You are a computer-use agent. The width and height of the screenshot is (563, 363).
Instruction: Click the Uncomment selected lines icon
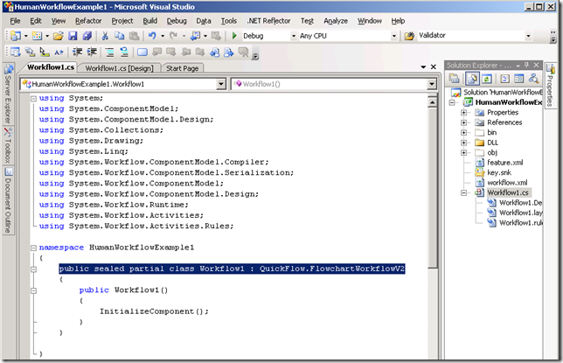pyautogui.click(x=124, y=52)
